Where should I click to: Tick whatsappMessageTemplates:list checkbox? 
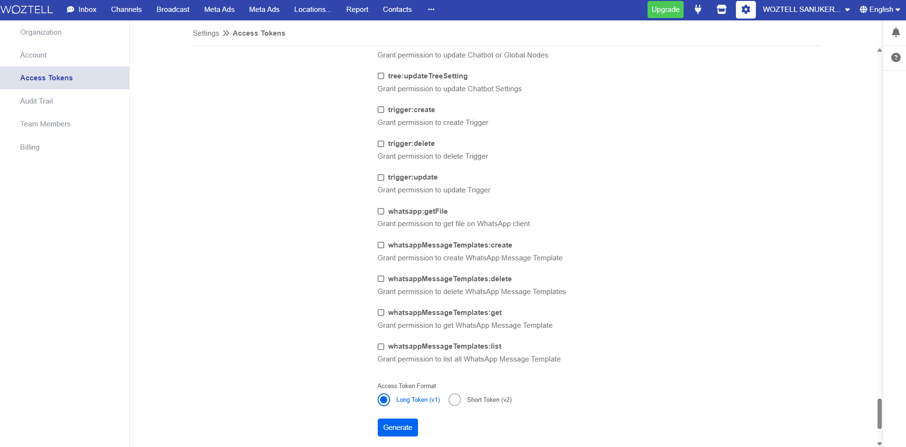(381, 347)
